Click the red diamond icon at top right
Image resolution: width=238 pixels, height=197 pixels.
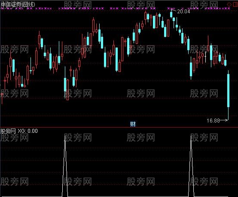tap(229, 4)
